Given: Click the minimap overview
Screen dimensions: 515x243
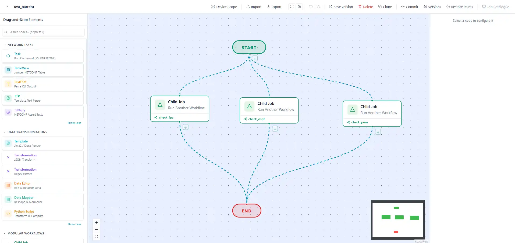Looking at the screenshot, I should (x=398, y=220).
